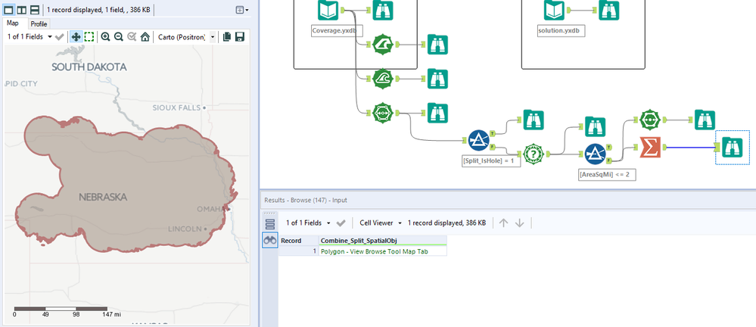Open the Profile tab
This screenshot has width=756, height=327.
tap(39, 23)
